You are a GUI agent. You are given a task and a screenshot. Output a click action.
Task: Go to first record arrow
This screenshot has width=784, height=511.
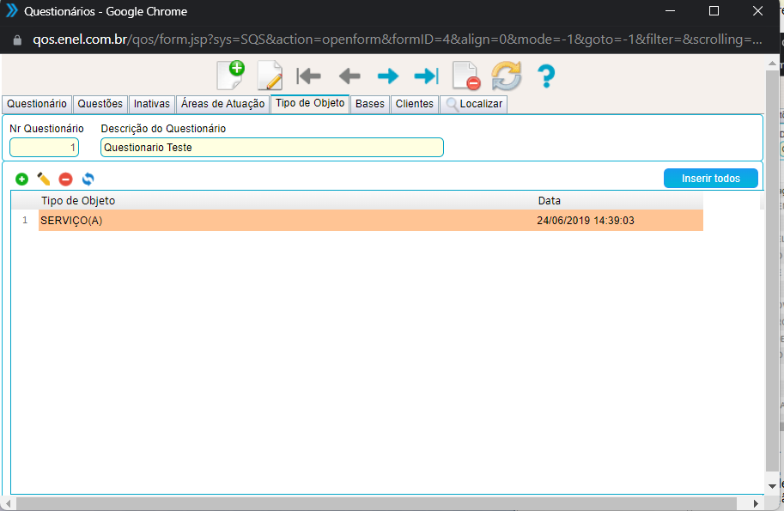(308, 76)
